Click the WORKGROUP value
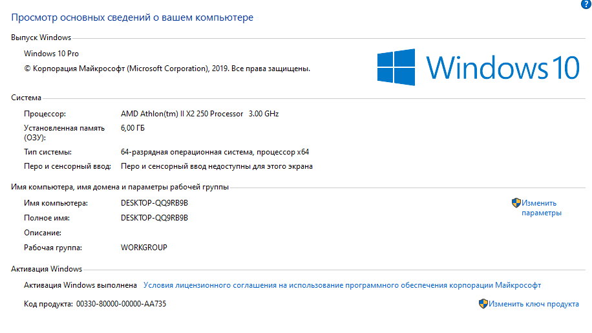This screenshot has height=333, width=592. (x=144, y=248)
